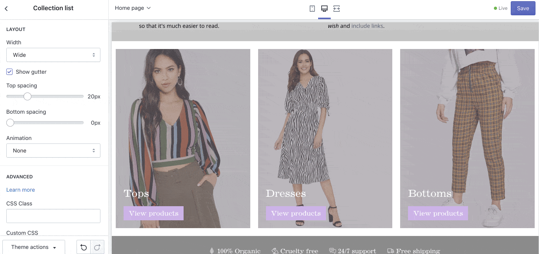This screenshot has width=539, height=254.
Task: Click View products under Dresses
Action: tap(296, 213)
